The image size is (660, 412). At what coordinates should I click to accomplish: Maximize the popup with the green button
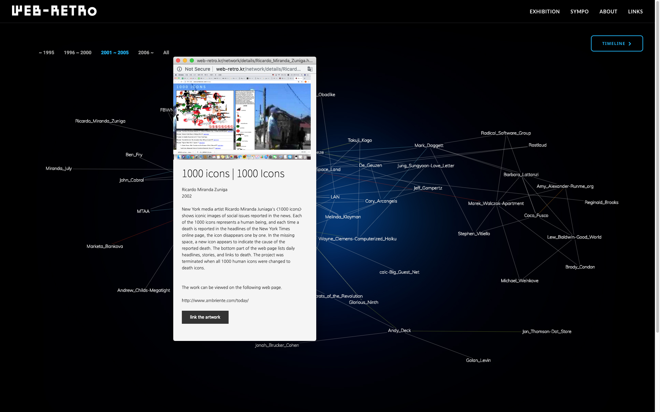coord(192,60)
